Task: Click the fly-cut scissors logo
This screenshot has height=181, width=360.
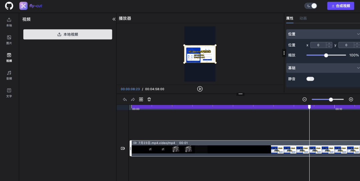Action: click(x=23, y=6)
